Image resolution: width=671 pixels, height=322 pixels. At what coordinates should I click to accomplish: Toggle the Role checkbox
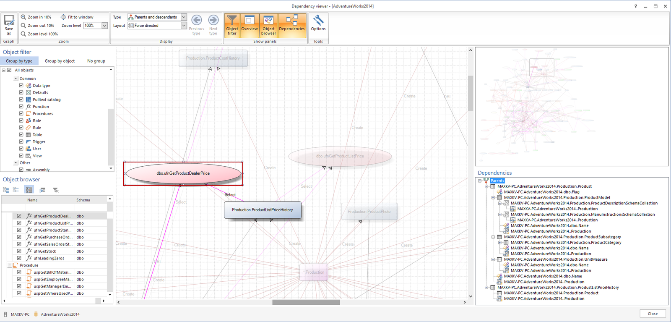point(21,120)
